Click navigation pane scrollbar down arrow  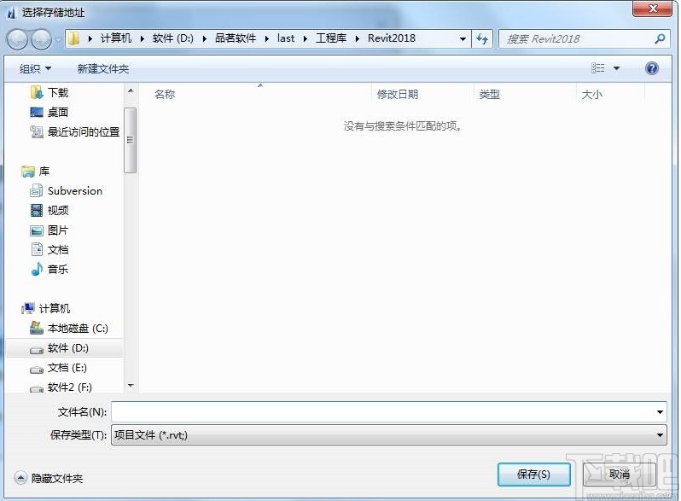tap(131, 386)
